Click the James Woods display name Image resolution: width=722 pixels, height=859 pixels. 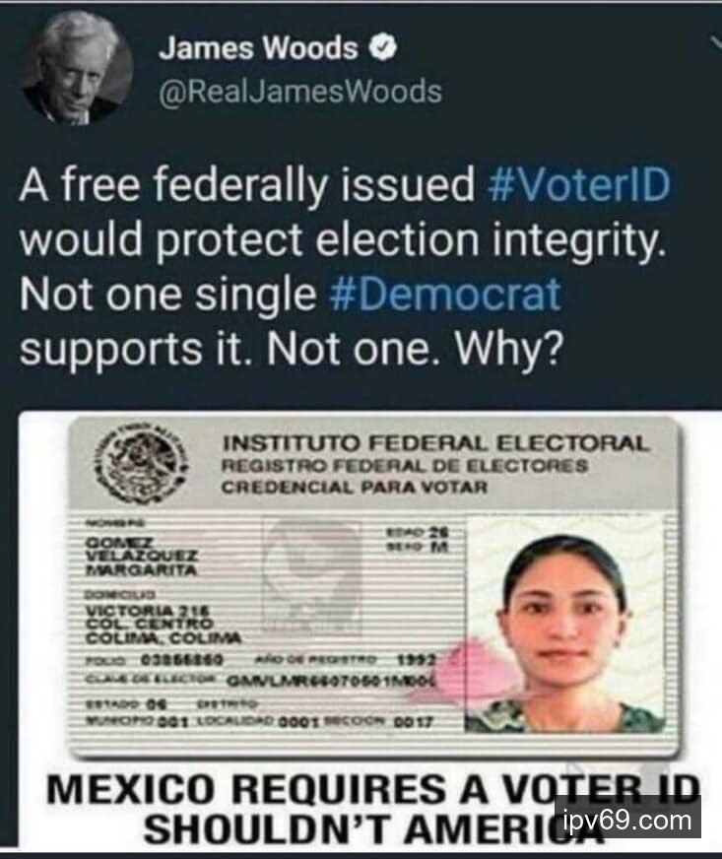coord(258,47)
